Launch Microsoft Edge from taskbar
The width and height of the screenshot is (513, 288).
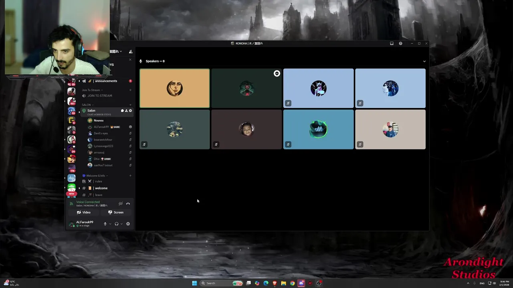point(266,283)
